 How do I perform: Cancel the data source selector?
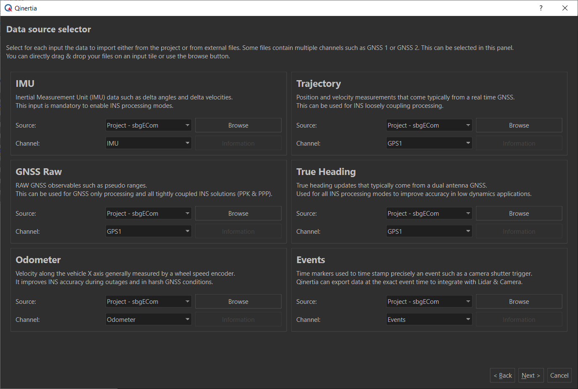pyautogui.click(x=559, y=376)
